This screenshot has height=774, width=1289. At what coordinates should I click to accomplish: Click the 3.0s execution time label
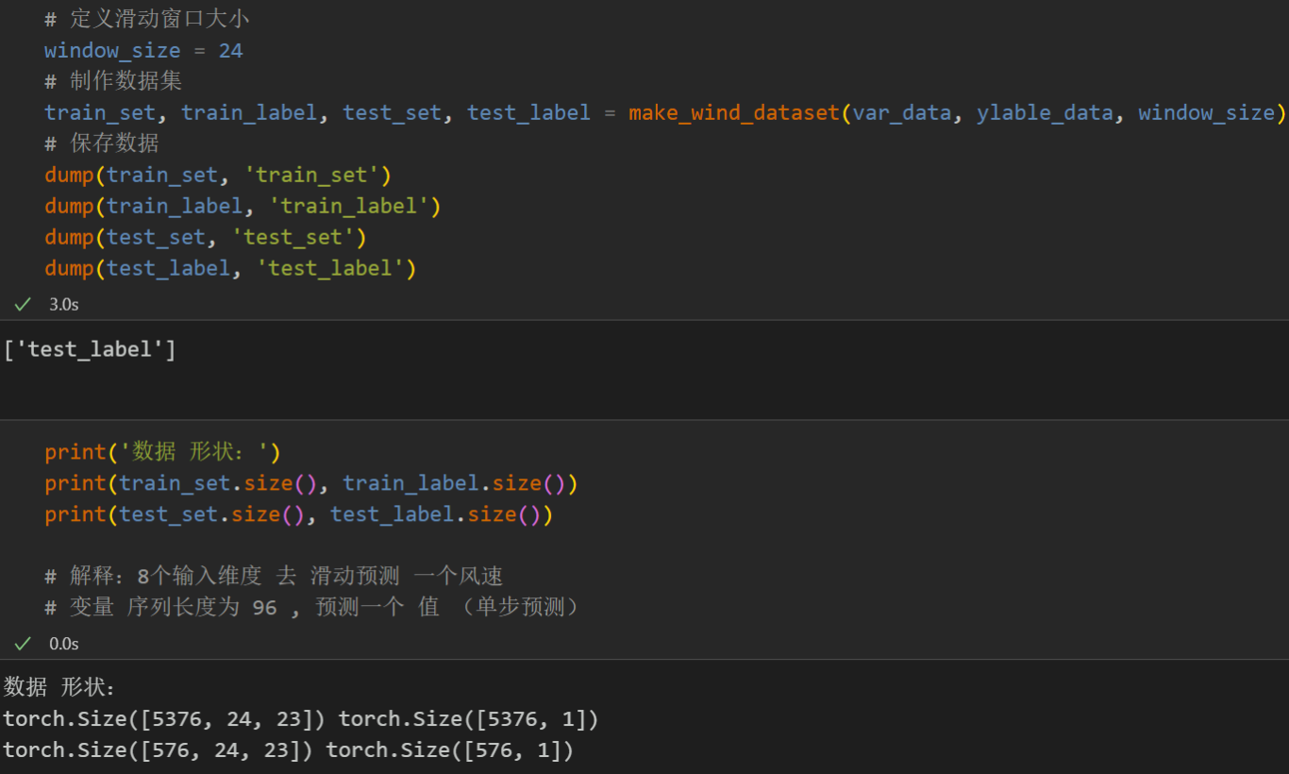pyautogui.click(x=63, y=304)
